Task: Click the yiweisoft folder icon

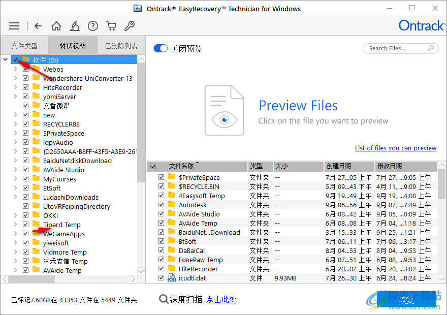Action: point(36,242)
